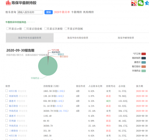149x140 pixels.
Task: Click the 2020-09-30报告期 chart title
Action: point(20,50)
